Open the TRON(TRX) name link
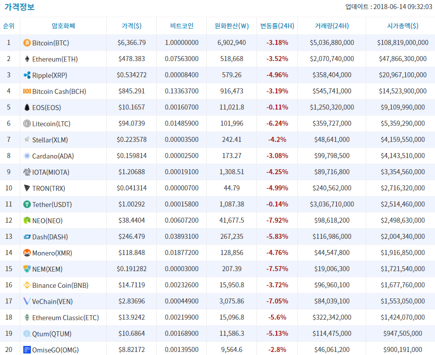Screen dimensions: 435x355 [x=49, y=188]
